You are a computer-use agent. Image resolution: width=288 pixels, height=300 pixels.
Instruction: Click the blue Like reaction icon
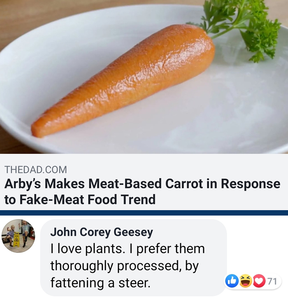(232, 281)
